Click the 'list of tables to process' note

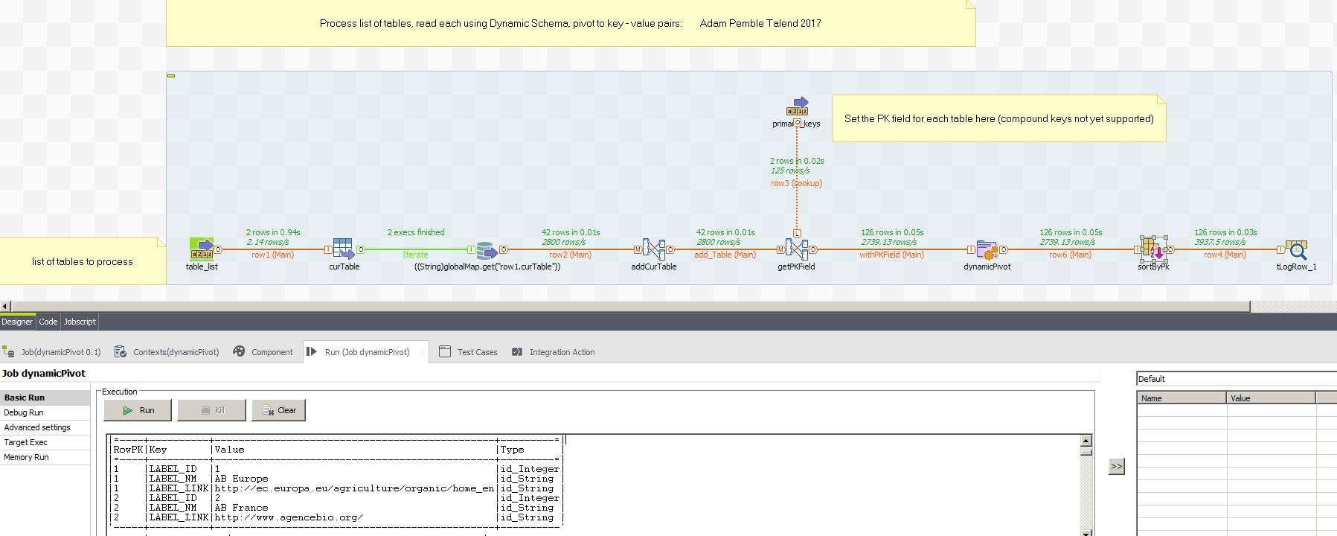83,261
